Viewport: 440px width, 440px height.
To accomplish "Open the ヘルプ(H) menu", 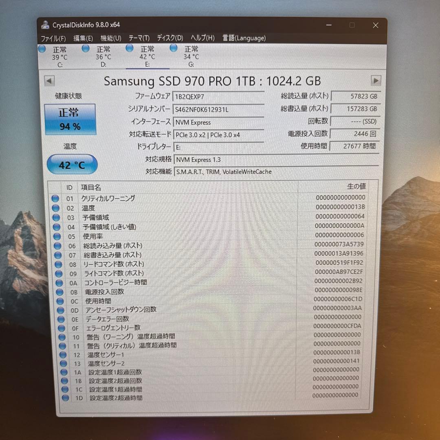I will pos(202,38).
